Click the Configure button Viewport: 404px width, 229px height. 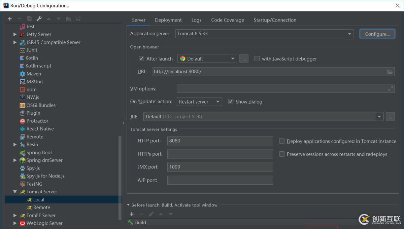[x=377, y=34]
